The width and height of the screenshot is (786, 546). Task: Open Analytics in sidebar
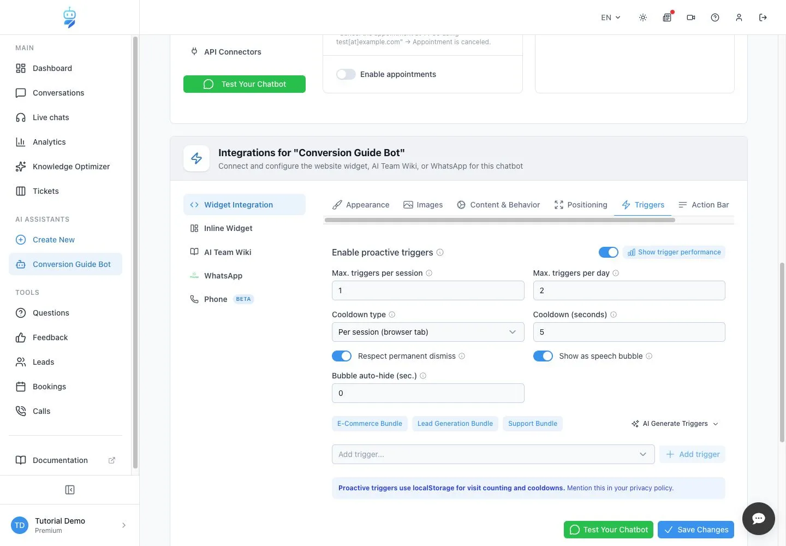tap(65, 142)
